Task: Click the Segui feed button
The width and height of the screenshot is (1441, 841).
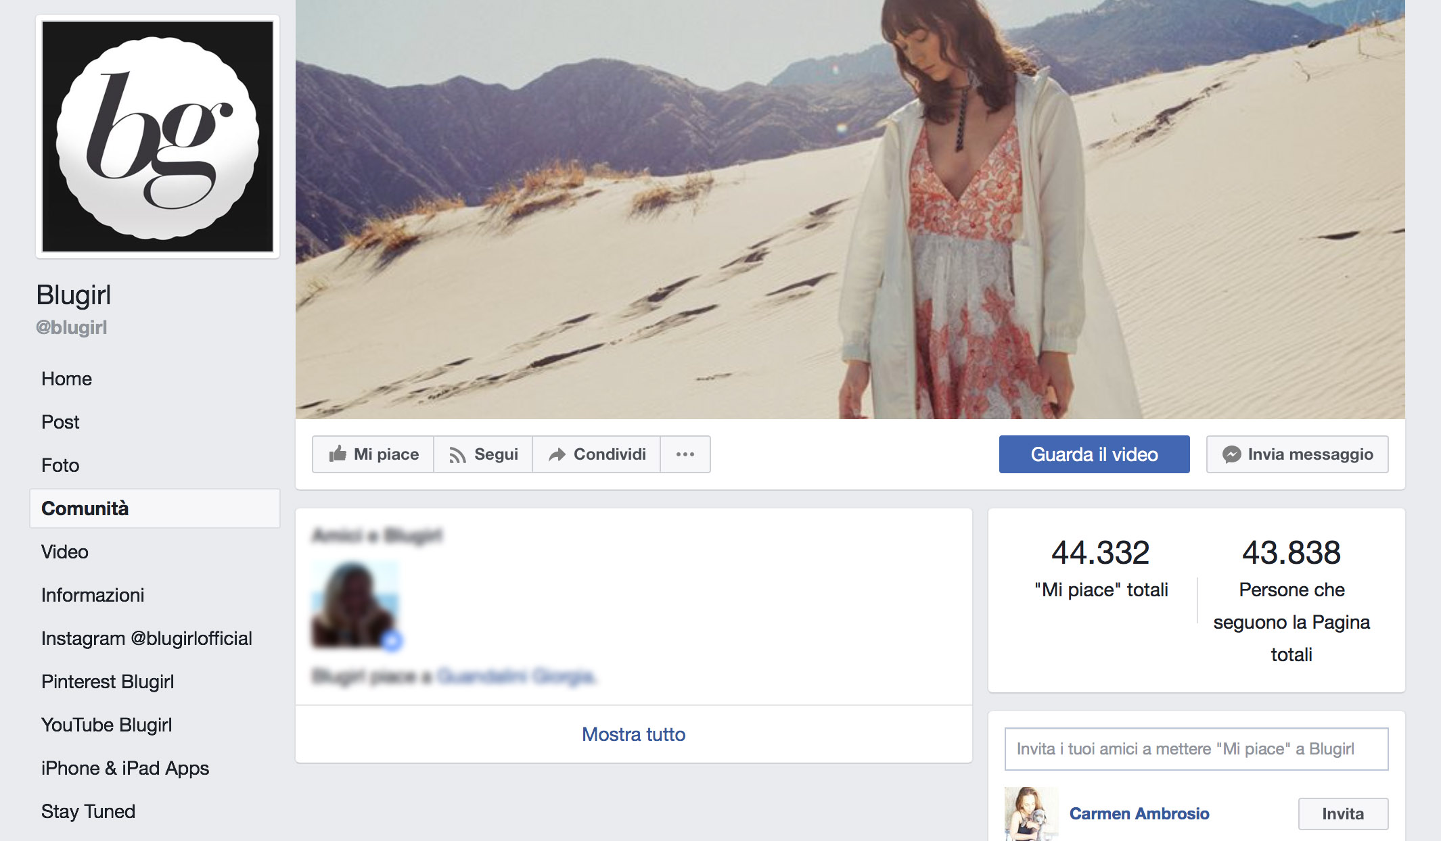Action: [483, 454]
